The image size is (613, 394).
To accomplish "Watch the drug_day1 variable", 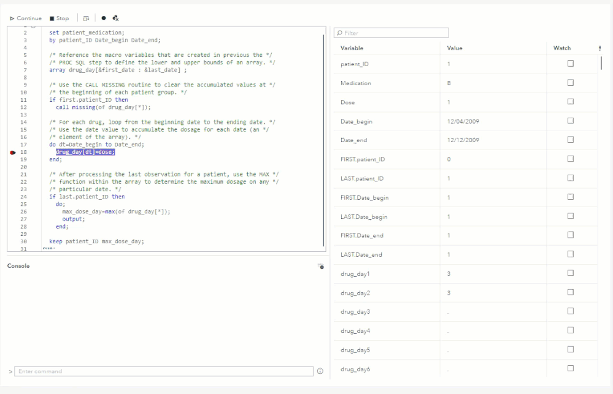I will coord(571,273).
